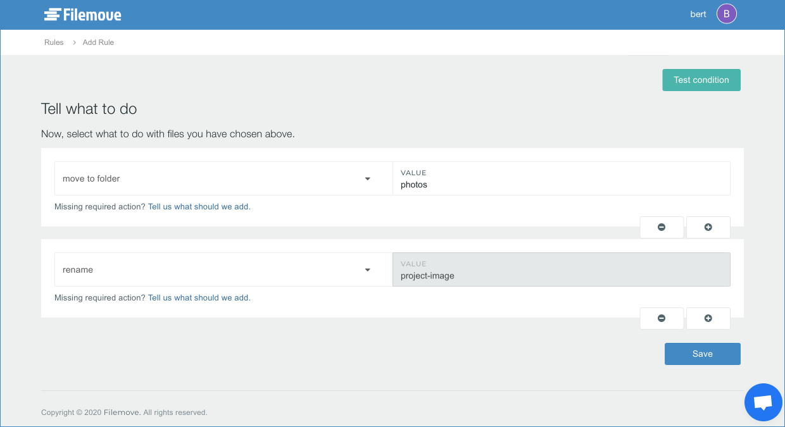Screen dimensions: 785x427
Task: Click feedback link under rename action
Action: point(199,297)
